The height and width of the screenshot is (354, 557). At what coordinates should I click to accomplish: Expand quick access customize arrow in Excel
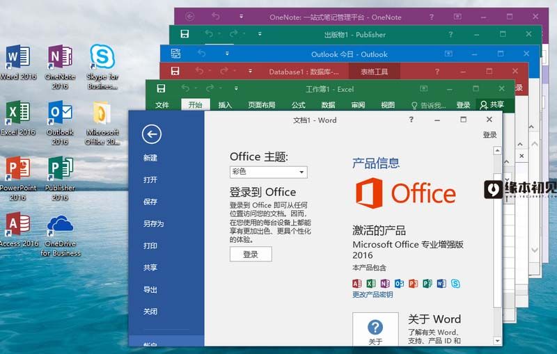click(236, 88)
